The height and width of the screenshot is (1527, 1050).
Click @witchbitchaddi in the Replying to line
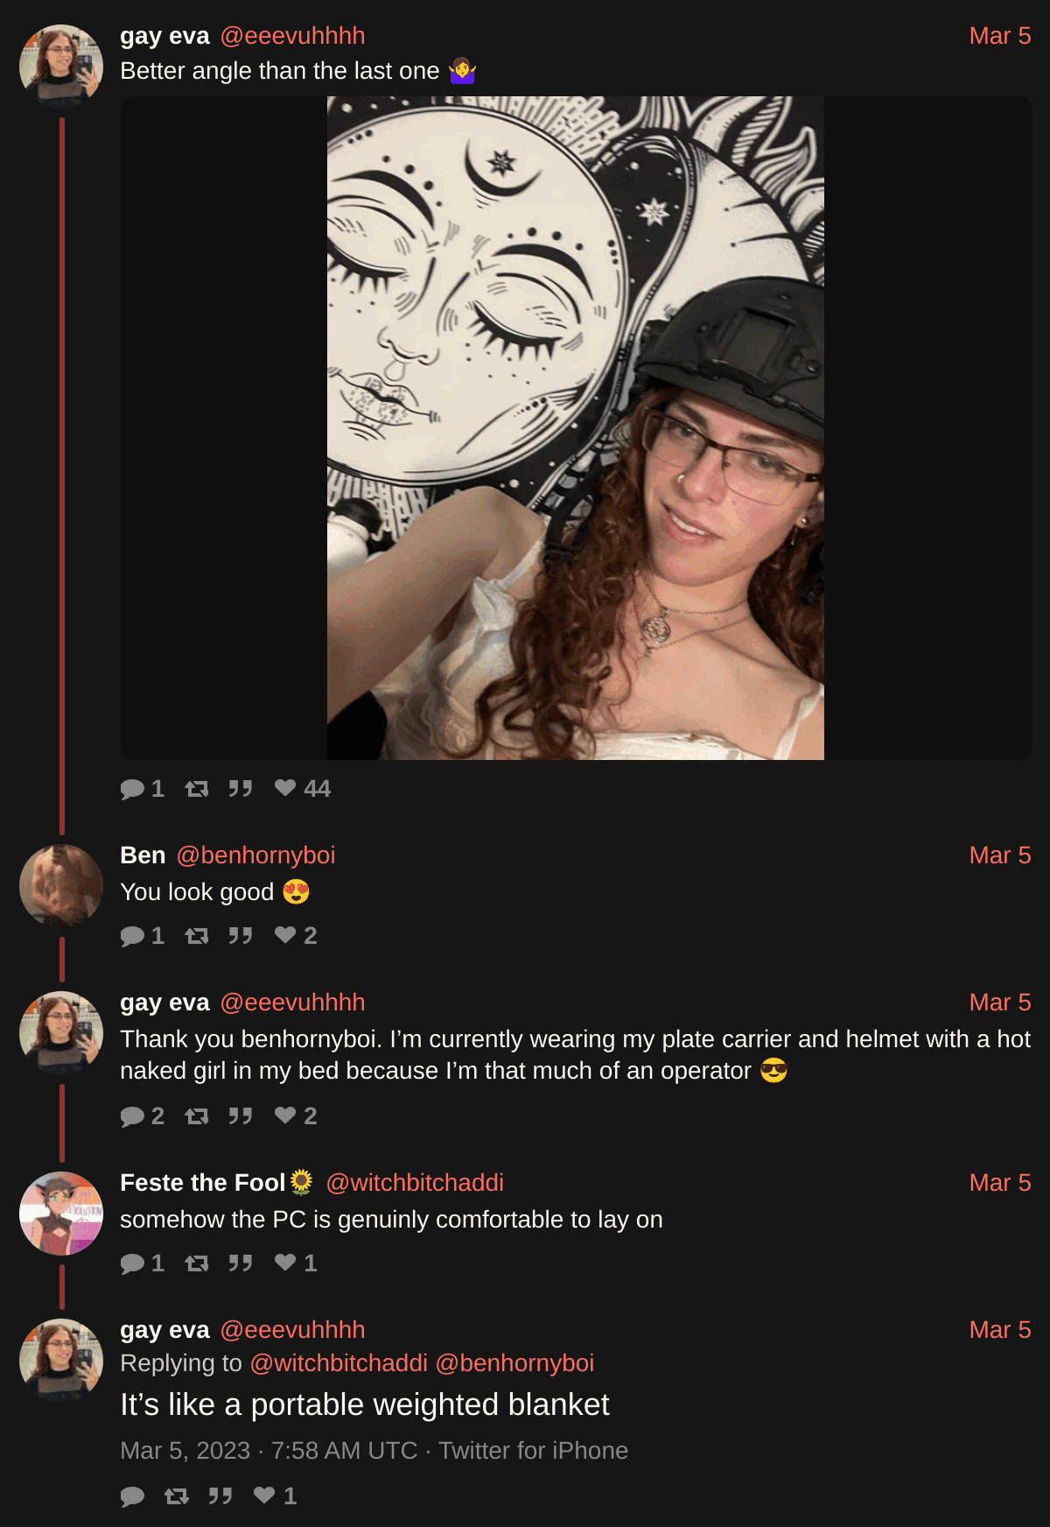point(339,1363)
